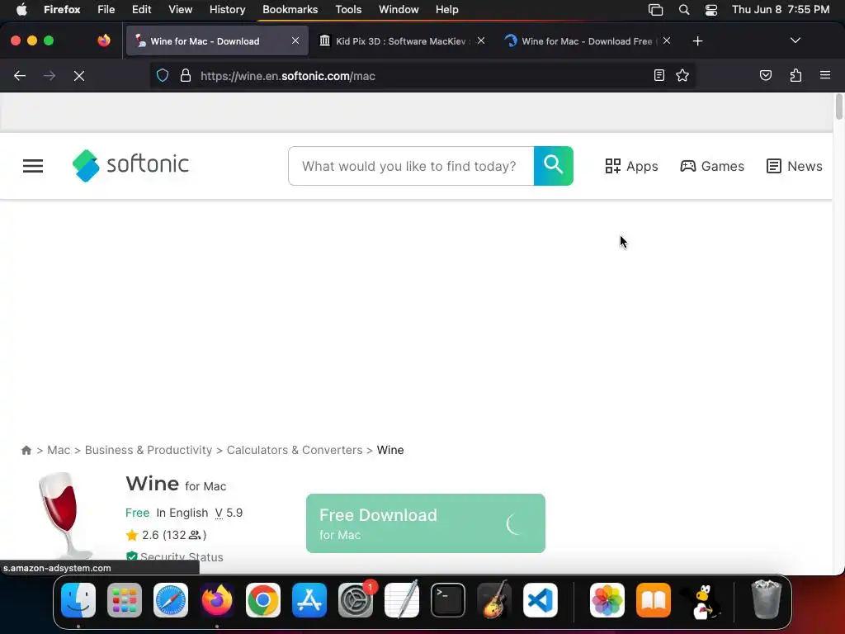Click the 'What would you like to find' search field
Screen dimensions: 845x634
pos(411,166)
